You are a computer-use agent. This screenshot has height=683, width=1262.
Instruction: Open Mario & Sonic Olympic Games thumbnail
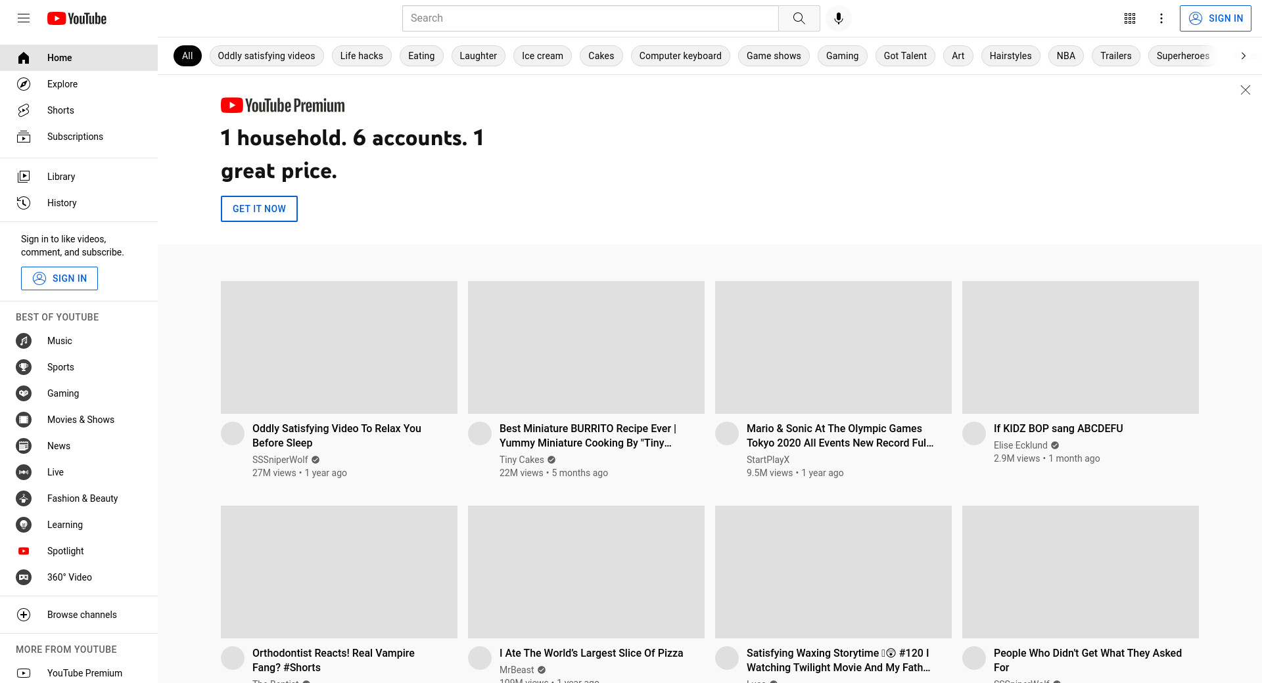click(833, 347)
